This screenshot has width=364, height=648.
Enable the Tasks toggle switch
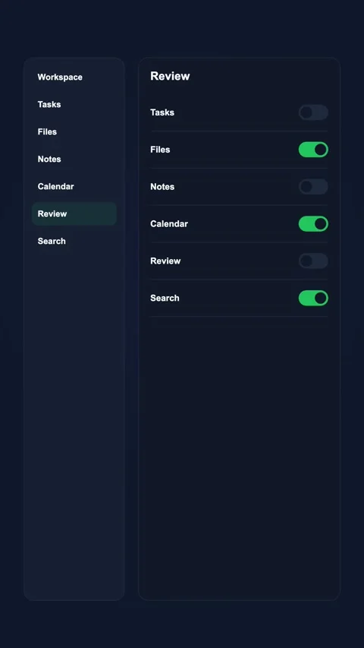(313, 112)
